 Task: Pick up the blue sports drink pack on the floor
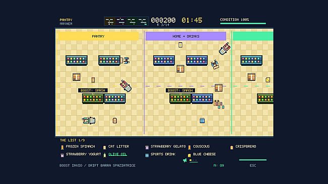(202, 120)
